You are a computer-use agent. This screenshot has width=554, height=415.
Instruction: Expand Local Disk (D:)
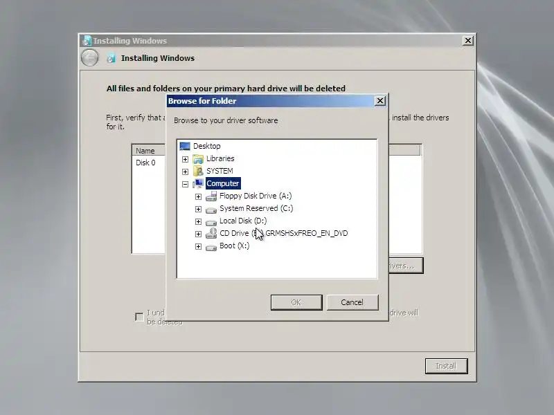tap(198, 221)
